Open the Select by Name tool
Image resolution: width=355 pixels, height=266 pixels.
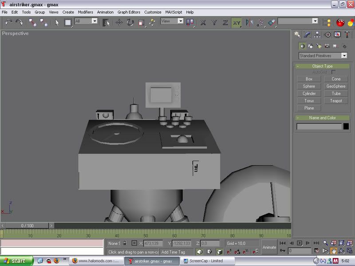(x=106, y=23)
